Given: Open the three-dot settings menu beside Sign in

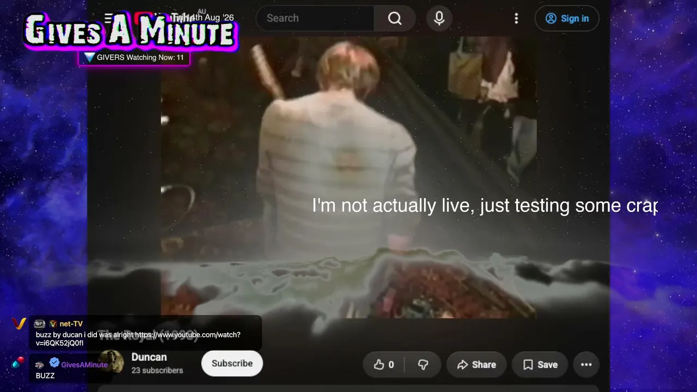Looking at the screenshot, I should [x=516, y=19].
